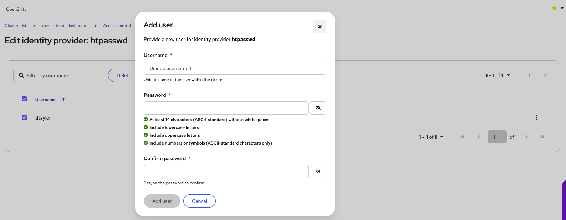Toggle visibility of the confirm password field
The image size is (566, 220).
[318, 171]
